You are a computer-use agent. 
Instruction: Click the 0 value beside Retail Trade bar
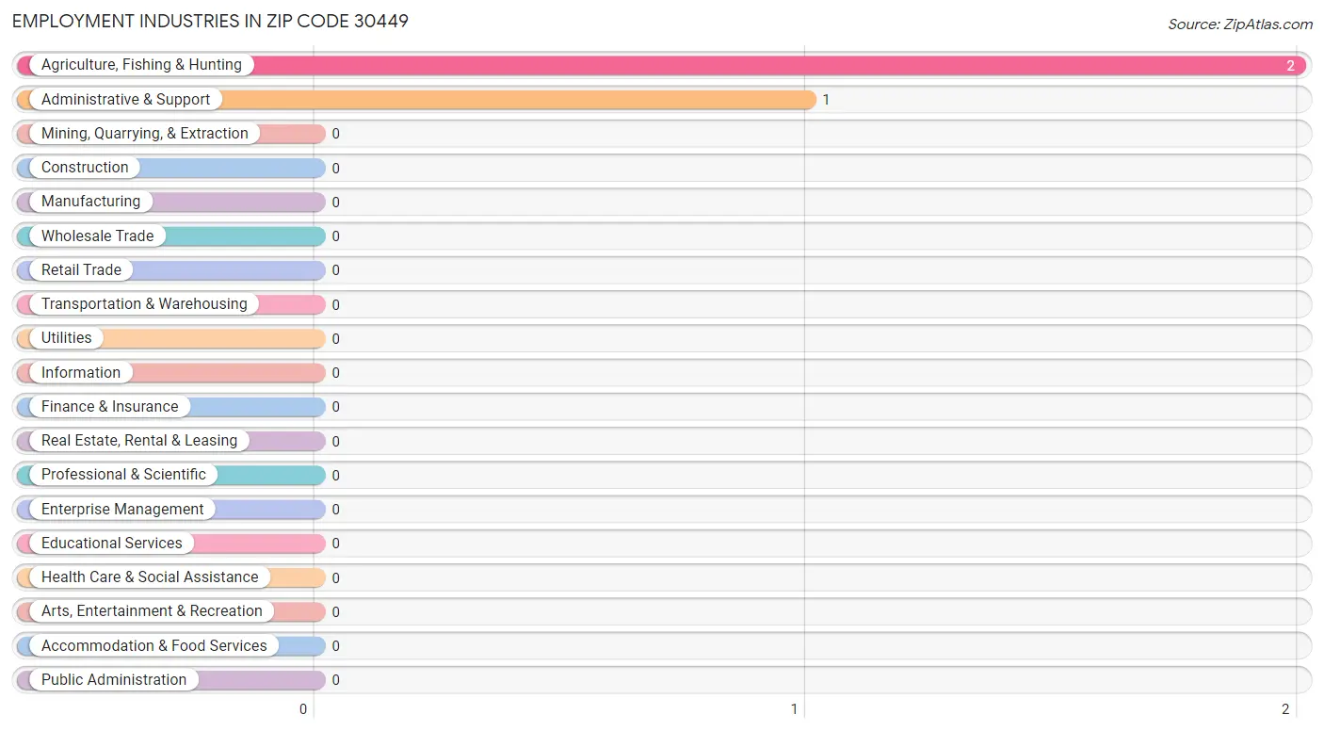click(x=335, y=270)
